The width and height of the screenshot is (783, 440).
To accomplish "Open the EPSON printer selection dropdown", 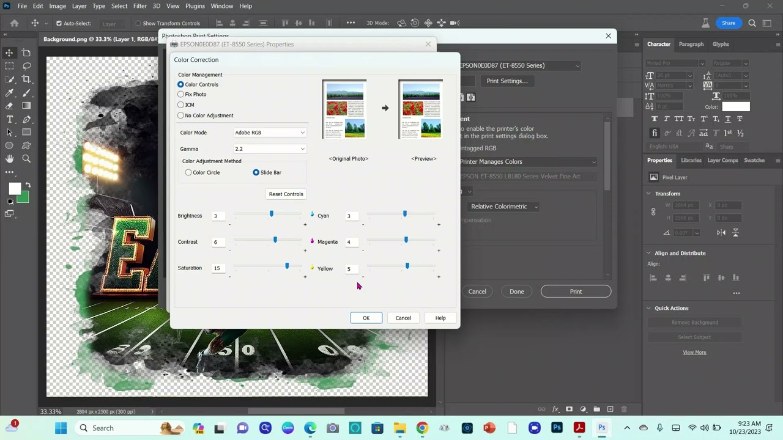I will (519, 65).
